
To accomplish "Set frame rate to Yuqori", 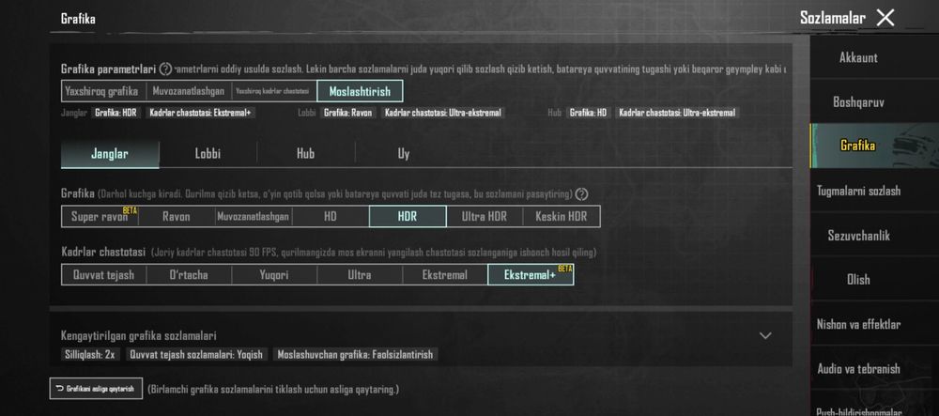I will pyautogui.click(x=274, y=275).
